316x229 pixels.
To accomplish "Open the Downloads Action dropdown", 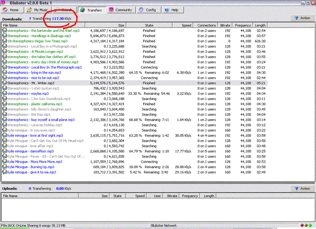I will 302,18.
